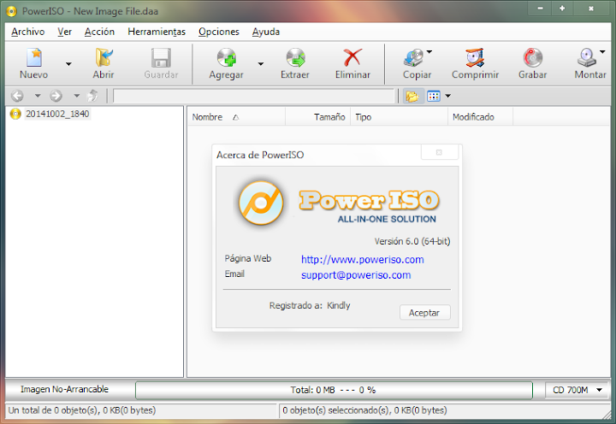Click the Eliminar red X icon

pos(352,58)
